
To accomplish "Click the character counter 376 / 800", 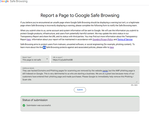I will (134, 85).
